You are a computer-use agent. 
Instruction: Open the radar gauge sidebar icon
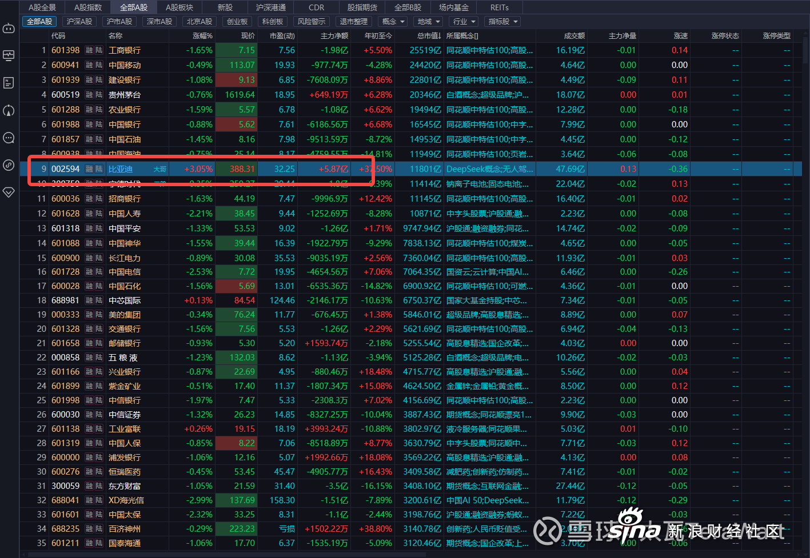point(9,110)
